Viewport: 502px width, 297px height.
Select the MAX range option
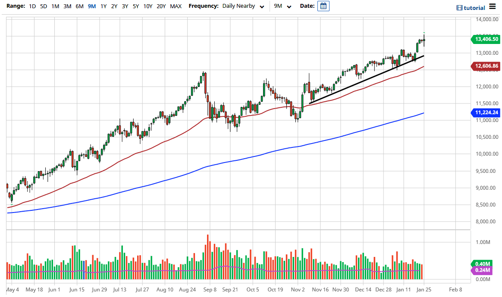click(176, 6)
